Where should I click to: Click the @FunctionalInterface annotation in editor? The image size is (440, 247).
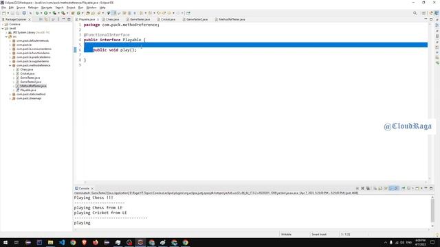[x=107, y=35]
